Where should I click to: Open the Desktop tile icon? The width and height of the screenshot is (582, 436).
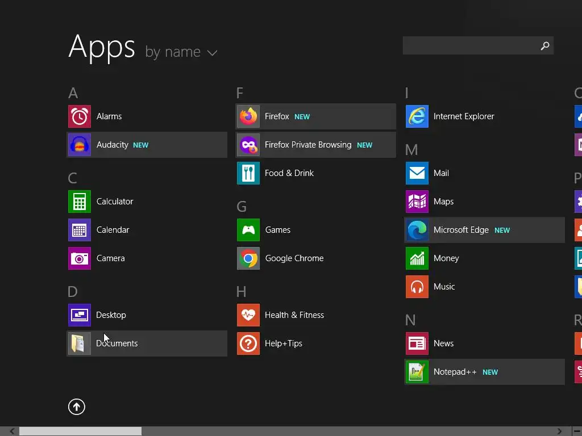point(80,315)
